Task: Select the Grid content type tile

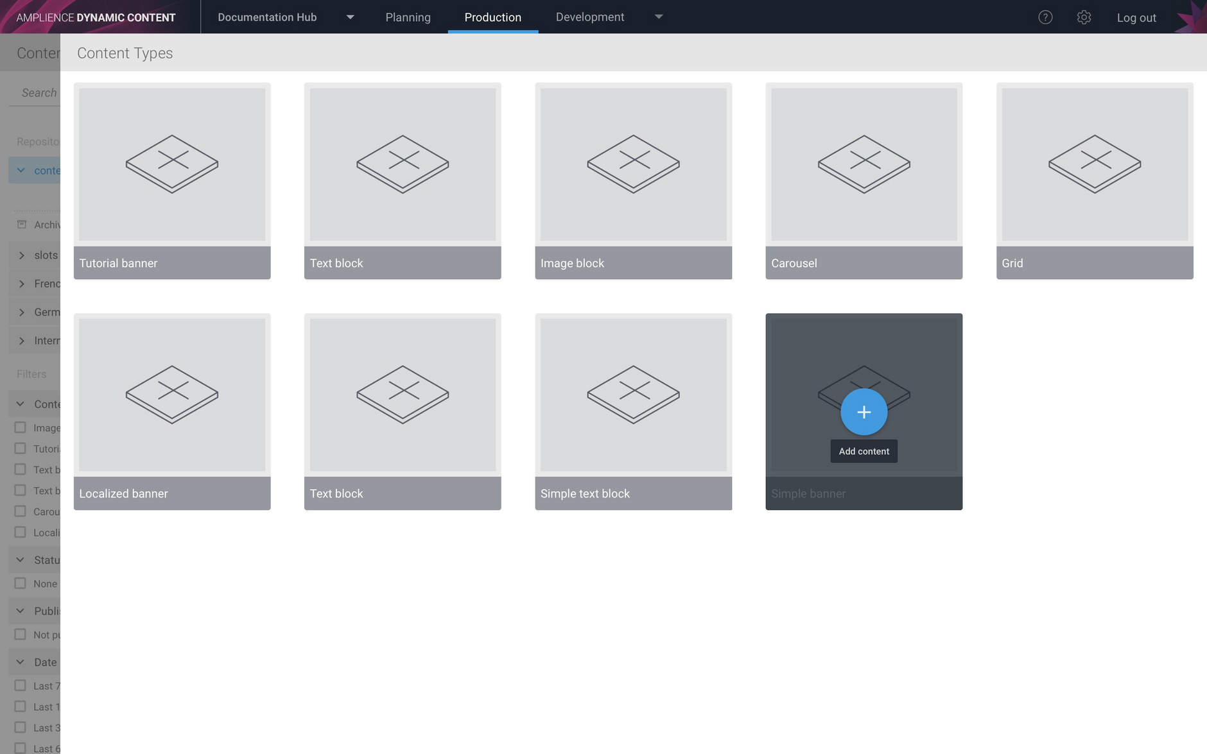Action: coord(1095,180)
